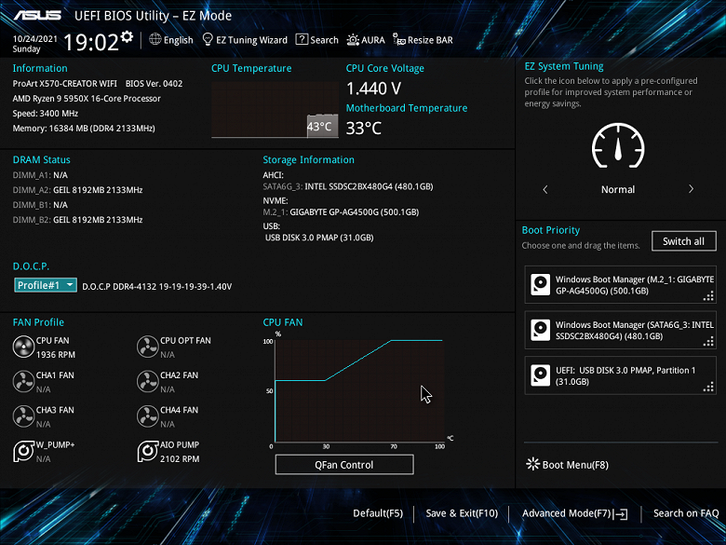Click the Boot Menu(F8) star icon

click(533, 464)
